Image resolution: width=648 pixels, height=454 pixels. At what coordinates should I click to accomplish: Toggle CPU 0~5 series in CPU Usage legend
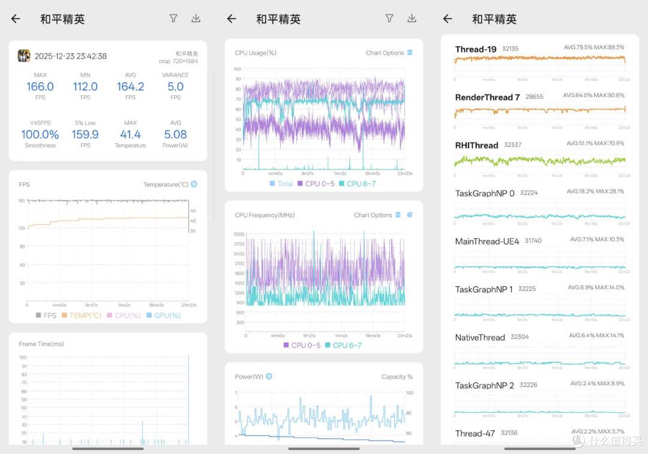click(x=316, y=183)
